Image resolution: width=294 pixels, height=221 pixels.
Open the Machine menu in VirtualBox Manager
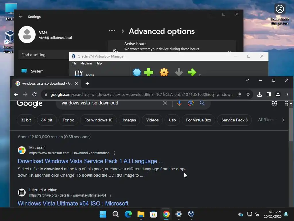tap(86, 63)
